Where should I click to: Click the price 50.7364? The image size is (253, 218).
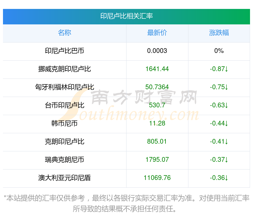click(x=157, y=87)
